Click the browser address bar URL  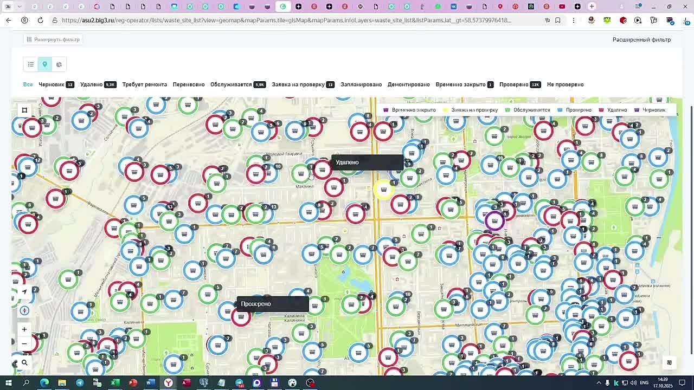[x=286, y=21]
